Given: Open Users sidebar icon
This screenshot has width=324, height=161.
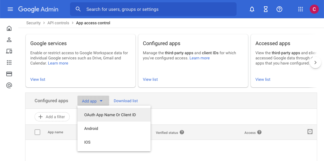Looking at the screenshot, I should [x=9, y=40].
